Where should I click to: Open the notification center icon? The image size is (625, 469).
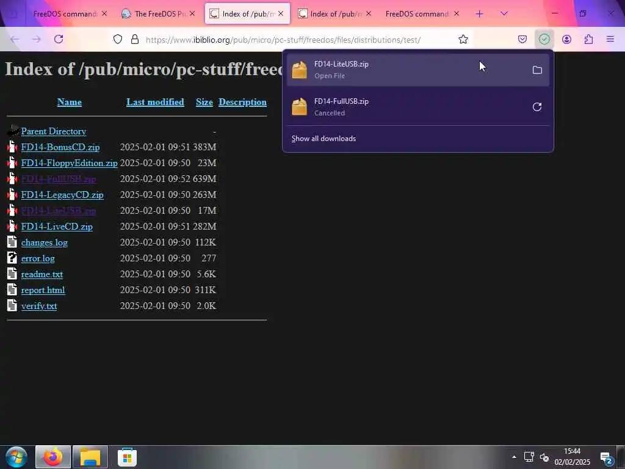[x=606, y=459]
